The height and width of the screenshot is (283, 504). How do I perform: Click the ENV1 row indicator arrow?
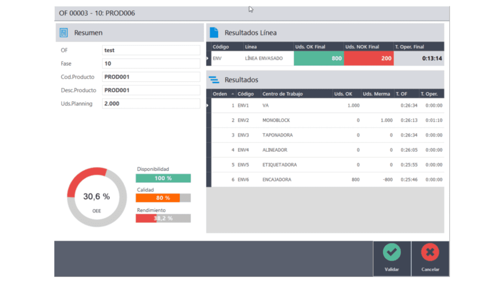click(208, 105)
